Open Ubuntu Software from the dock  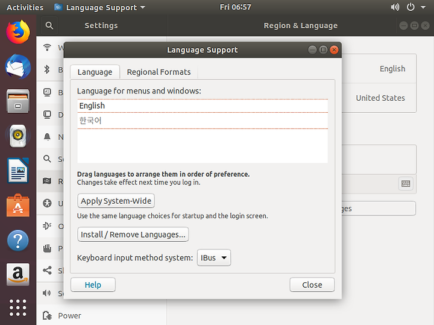pyautogui.click(x=18, y=206)
